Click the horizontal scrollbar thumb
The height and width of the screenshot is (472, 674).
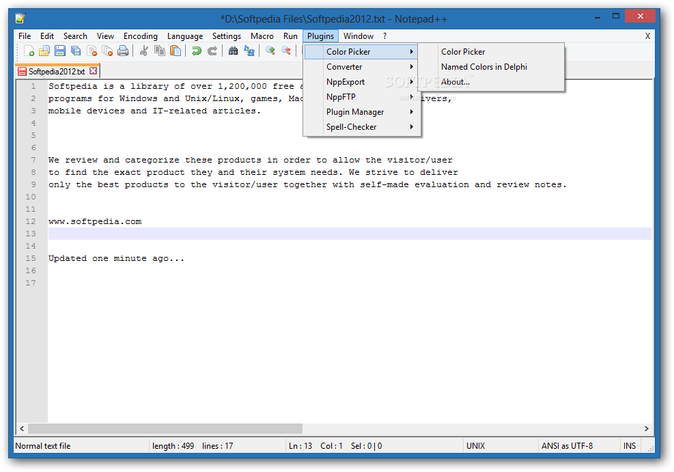pos(165,428)
